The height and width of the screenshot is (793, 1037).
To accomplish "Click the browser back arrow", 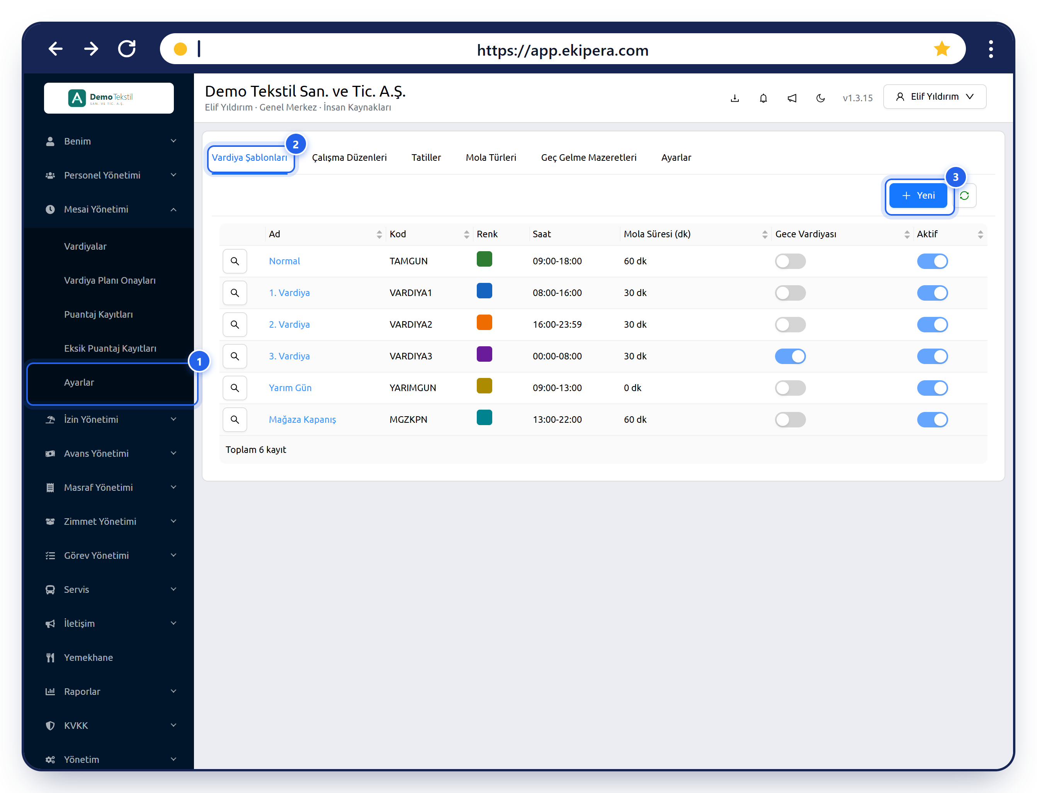I will [x=56, y=49].
